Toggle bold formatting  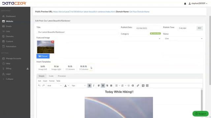(89, 86)
